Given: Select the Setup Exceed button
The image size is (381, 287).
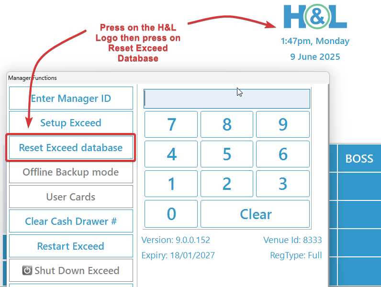Looking at the screenshot, I should (71, 122).
